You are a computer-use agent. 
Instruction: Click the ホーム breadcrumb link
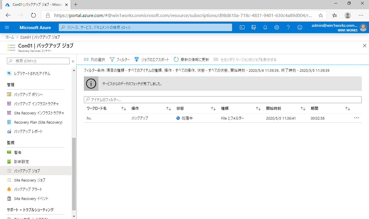(10, 37)
